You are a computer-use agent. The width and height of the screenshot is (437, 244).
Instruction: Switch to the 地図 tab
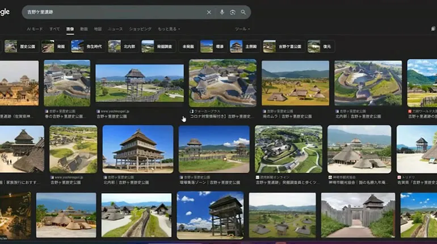tap(98, 29)
